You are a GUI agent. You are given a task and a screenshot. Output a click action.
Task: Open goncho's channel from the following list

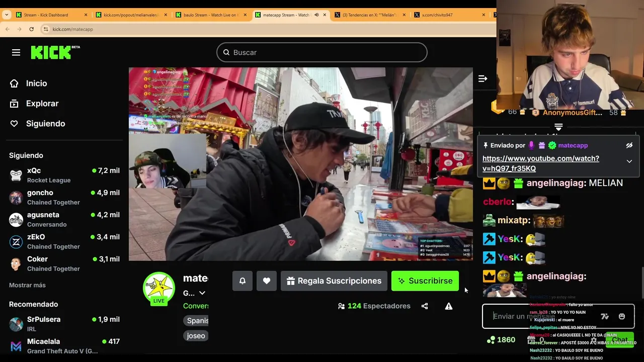(64, 197)
